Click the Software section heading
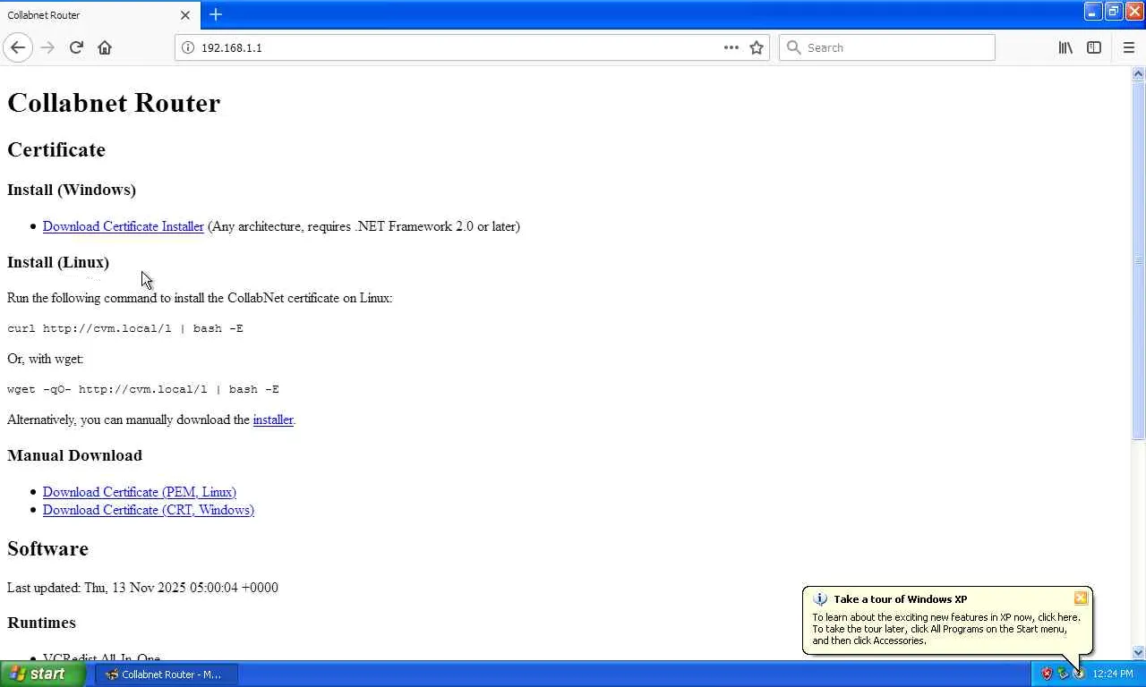The width and height of the screenshot is (1146, 687). pyautogui.click(x=47, y=548)
